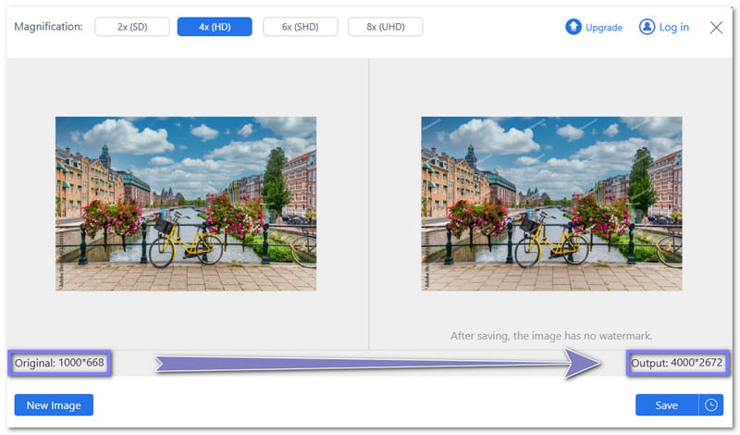Click the Log in text link
The image size is (740, 435).
click(x=673, y=27)
